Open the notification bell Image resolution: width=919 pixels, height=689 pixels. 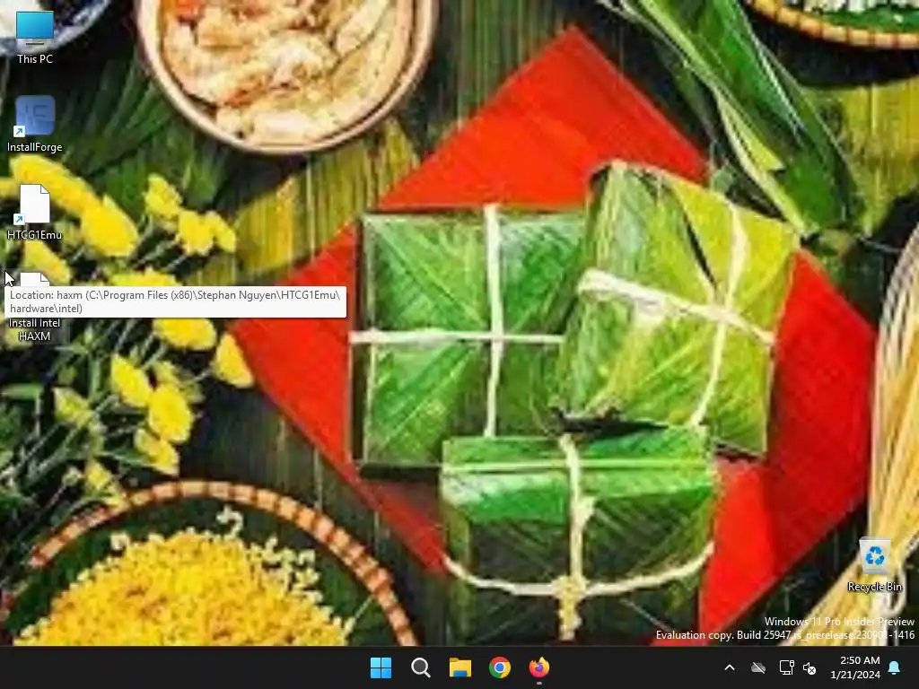(x=895, y=667)
